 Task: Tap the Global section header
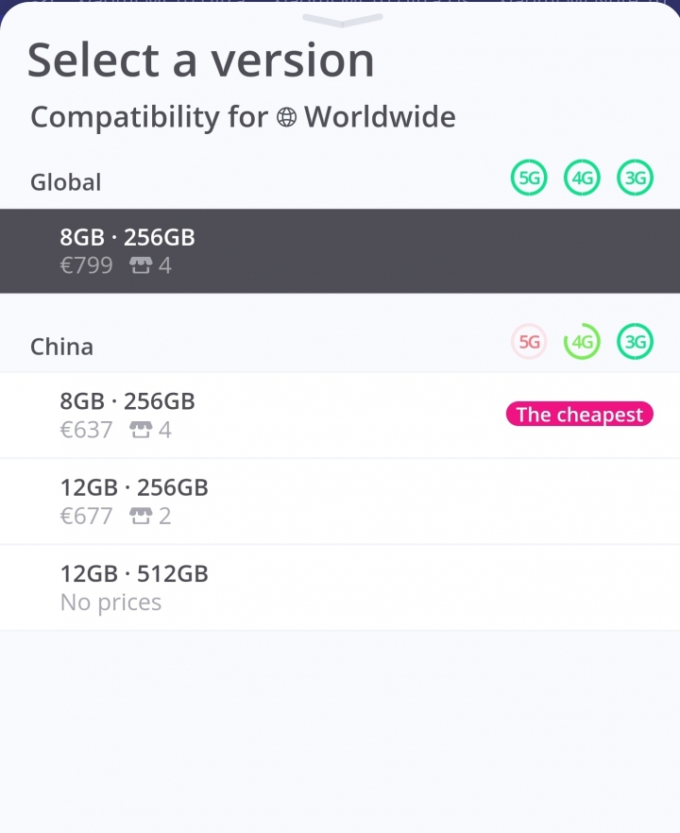click(65, 182)
